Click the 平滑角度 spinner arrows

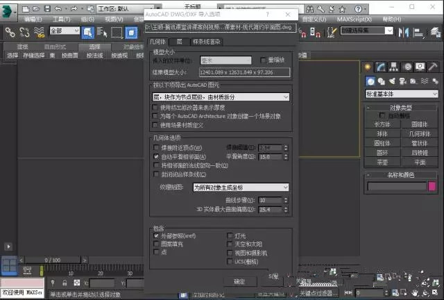pyautogui.click(x=286, y=156)
